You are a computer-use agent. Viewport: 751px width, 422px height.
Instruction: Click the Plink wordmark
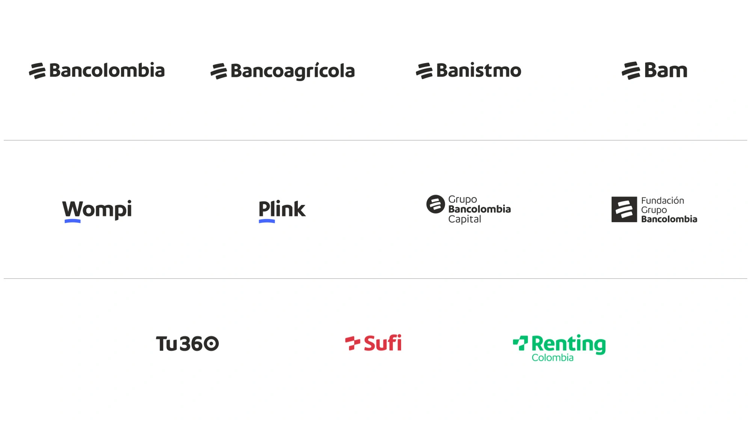pos(282,209)
